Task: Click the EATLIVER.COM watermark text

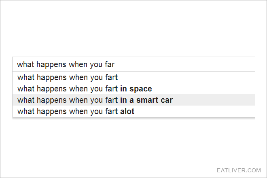Action: (x=239, y=170)
